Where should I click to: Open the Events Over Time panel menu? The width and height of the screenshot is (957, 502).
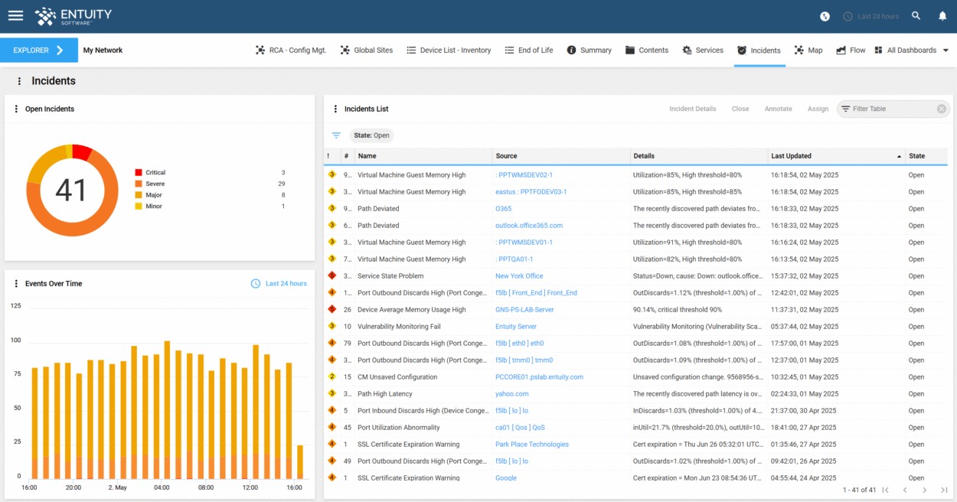click(16, 284)
